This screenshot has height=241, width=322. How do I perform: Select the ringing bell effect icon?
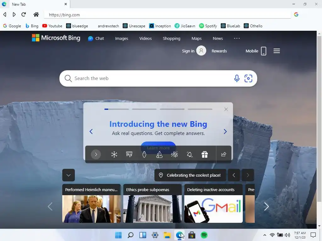pyautogui.click(x=190, y=154)
